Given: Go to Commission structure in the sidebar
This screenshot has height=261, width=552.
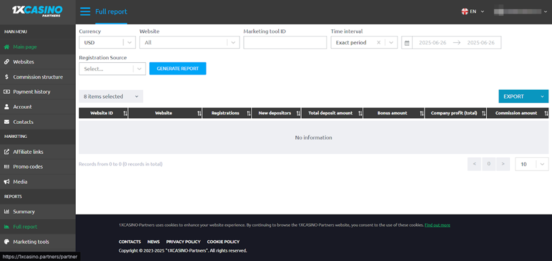Looking at the screenshot, I should point(38,77).
